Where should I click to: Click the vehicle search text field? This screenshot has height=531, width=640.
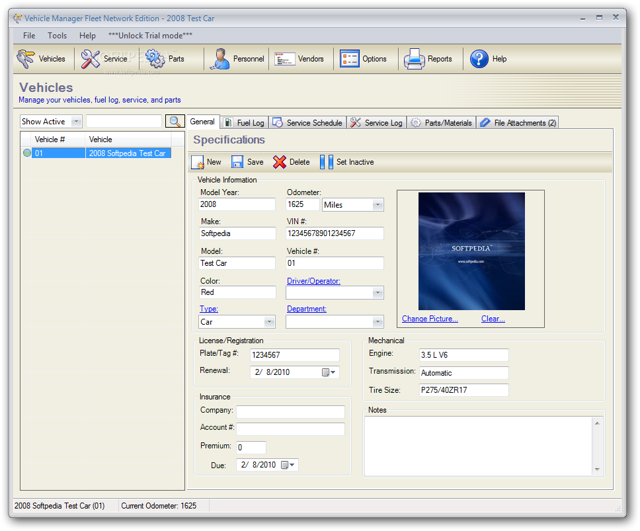coord(124,121)
